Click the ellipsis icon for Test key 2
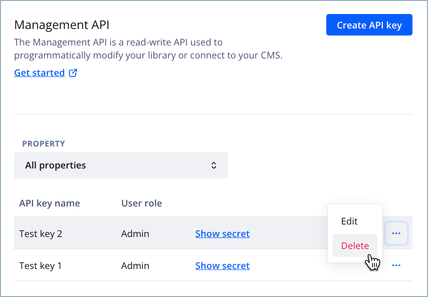Screen dimensions: 428x297 pyautogui.click(x=396, y=233)
